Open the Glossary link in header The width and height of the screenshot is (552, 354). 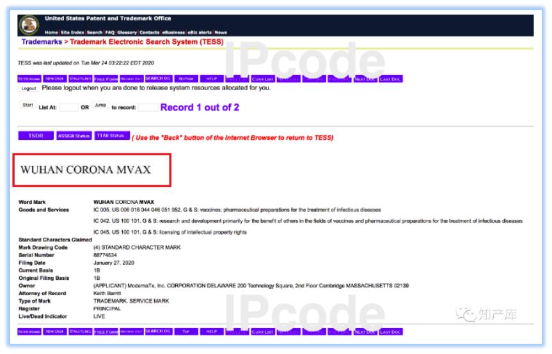(127, 32)
